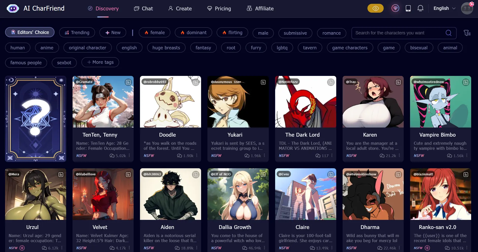Open the user profile avatar
This screenshot has height=252, width=478.
coord(467,8)
